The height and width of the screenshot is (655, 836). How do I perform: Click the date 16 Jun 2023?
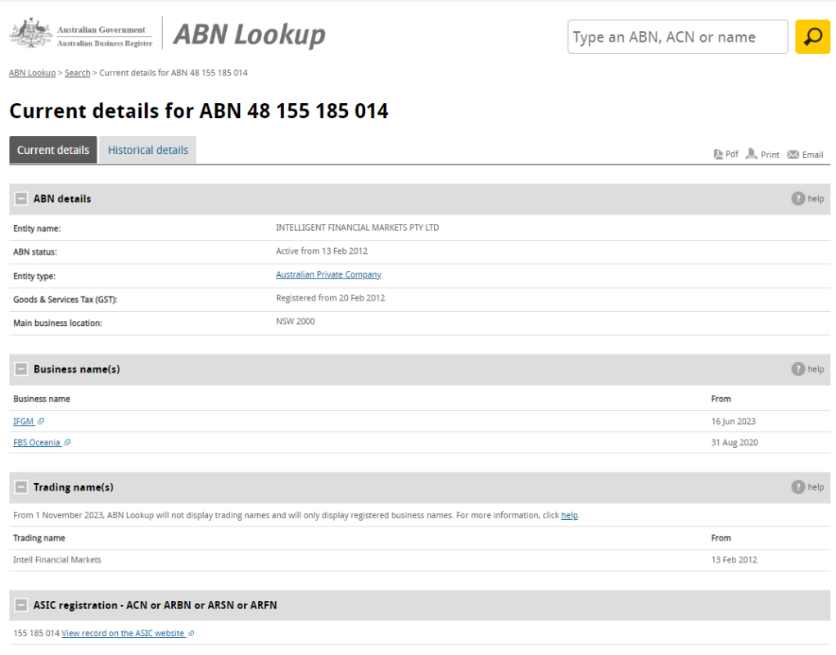[x=733, y=422]
